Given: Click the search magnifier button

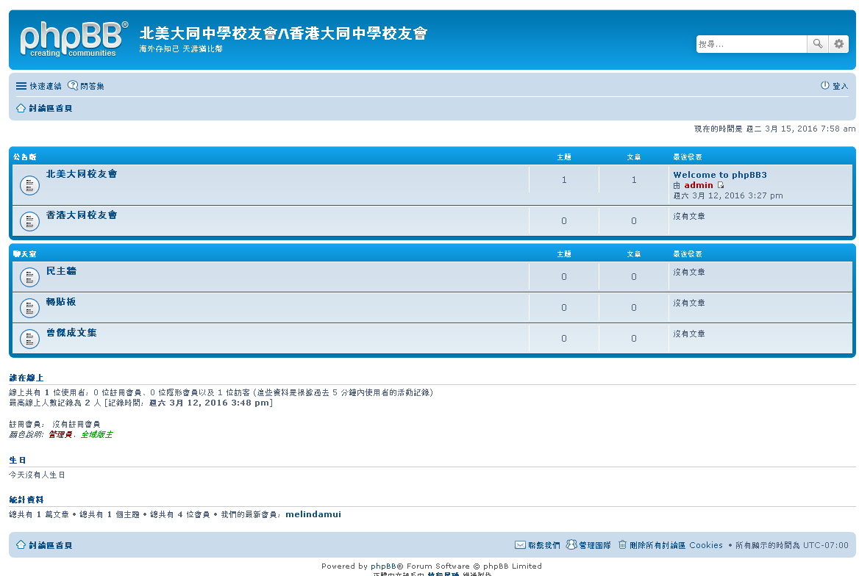Looking at the screenshot, I should click(817, 44).
